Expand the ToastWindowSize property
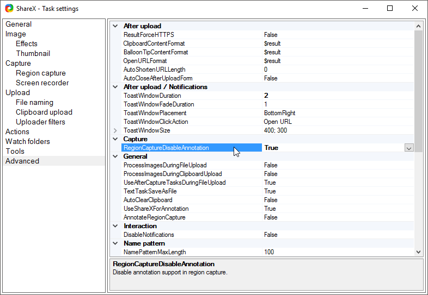Image resolution: width=428 pixels, height=295 pixels. (115, 130)
